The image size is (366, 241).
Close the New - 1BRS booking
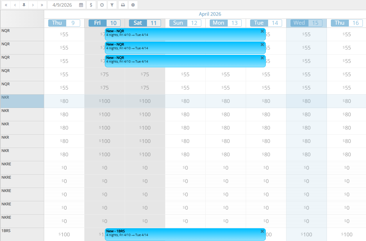(262, 231)
